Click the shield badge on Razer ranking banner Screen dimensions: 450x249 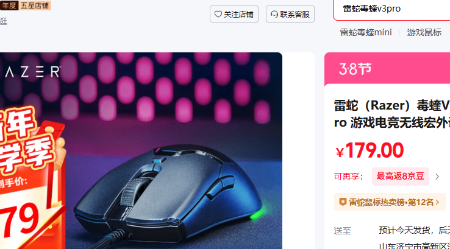343,202
